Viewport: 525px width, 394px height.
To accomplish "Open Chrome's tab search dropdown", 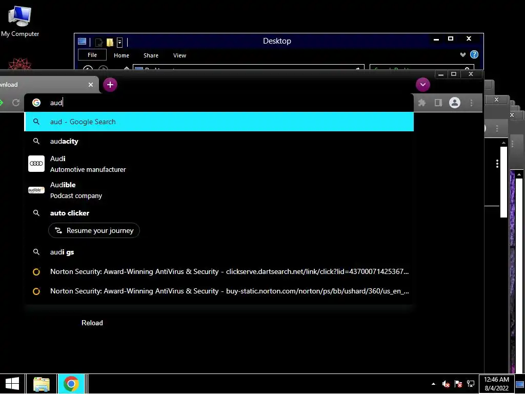I will [x=423, y=85].
